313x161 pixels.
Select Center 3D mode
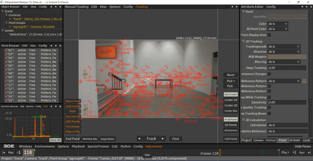(230, 106)
